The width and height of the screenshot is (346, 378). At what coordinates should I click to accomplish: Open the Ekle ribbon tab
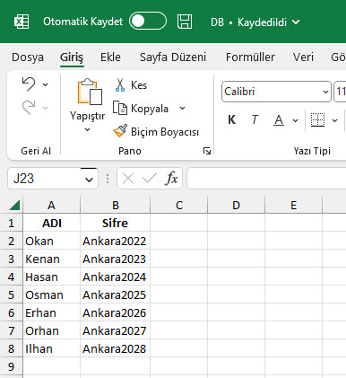pyautogui.click(x=110, y=57)
